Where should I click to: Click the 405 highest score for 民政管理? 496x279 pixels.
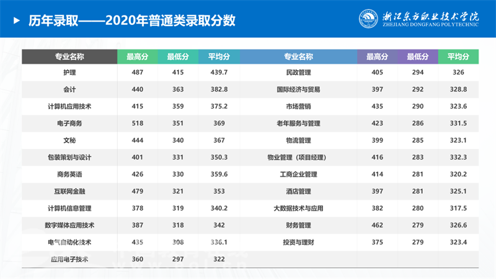[378, 73]
